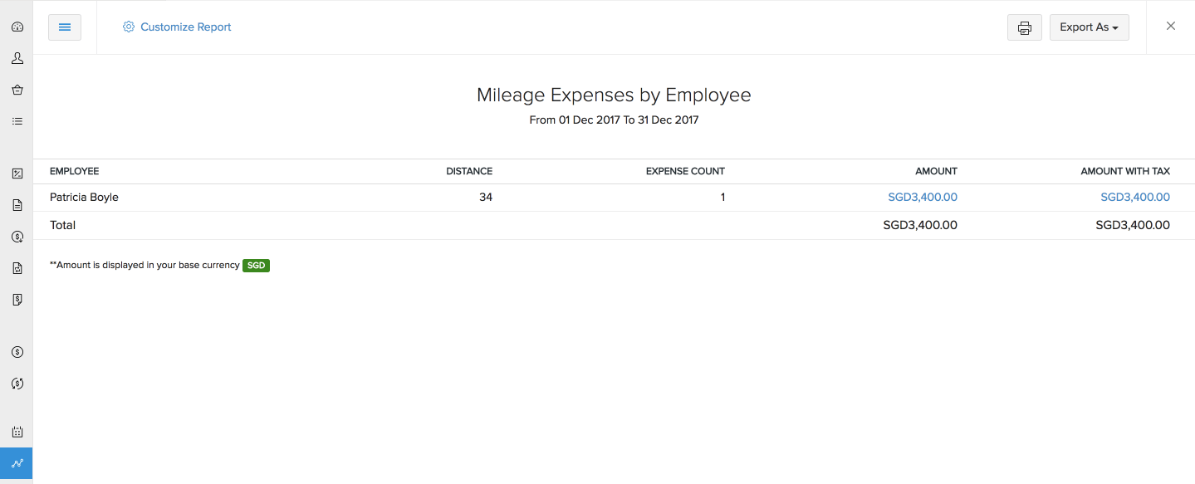Click the bill document icon in sidebar
This screenshot has height=484, width=1195.
[x=17, y=300]
